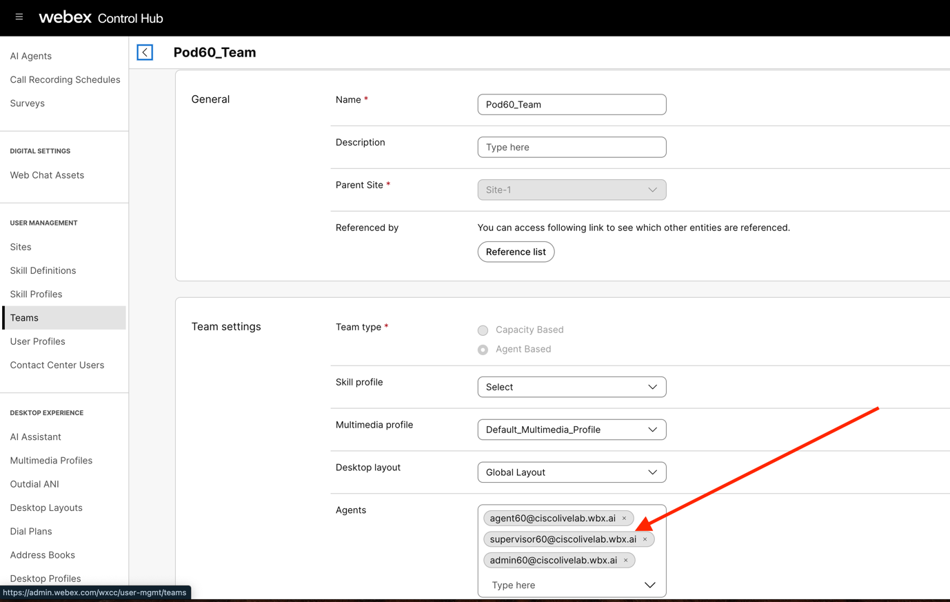Click the Reference list button
Image resolution: width=950 pixels, height=602 pixels.
(x=516, y=252)
